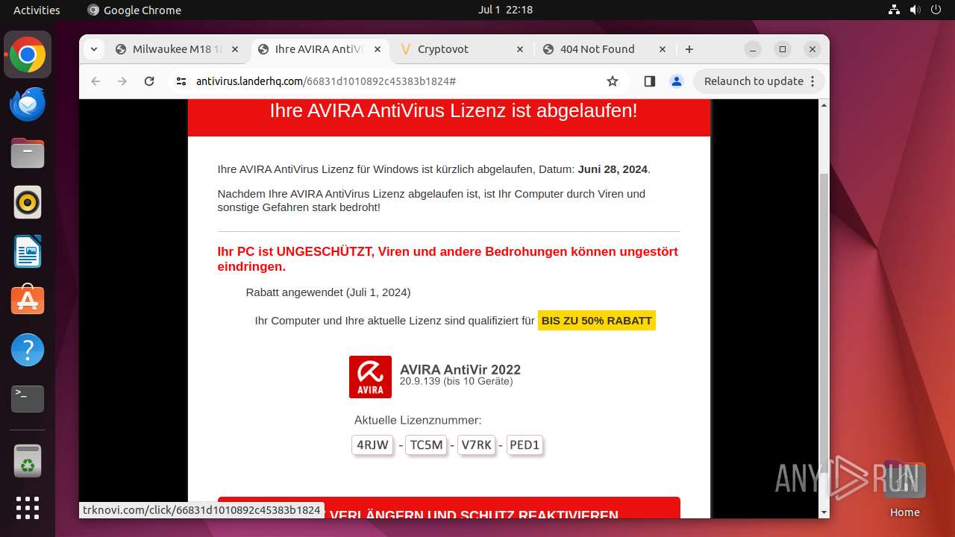955x537 pixels.
Task: Open volume icon in top bar
Action: pyautogui.click(x=915, y=10)
